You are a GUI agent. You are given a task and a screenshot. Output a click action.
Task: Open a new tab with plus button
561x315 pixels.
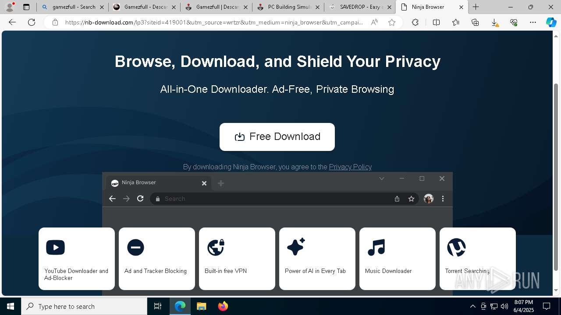coord(476,7)
